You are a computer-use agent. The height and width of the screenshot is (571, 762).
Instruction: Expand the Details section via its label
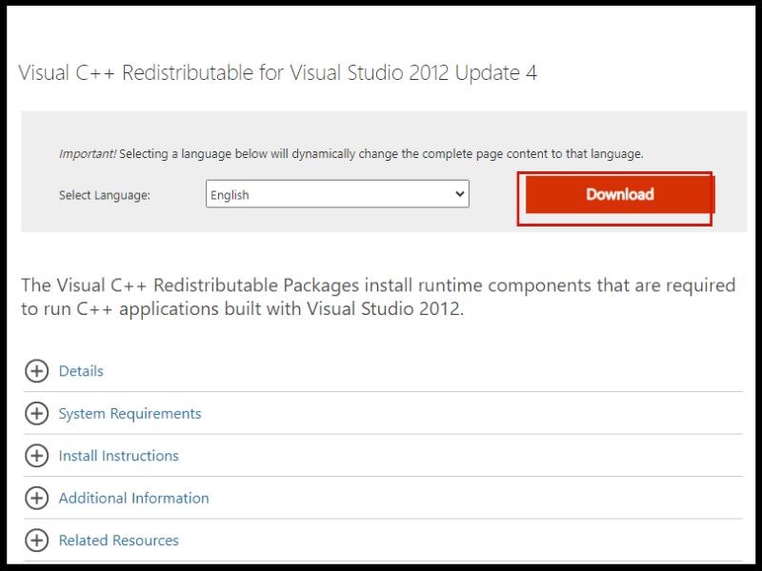pos(81,371)
